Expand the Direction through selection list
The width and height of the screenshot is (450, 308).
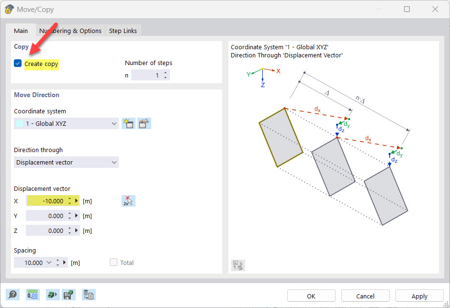tap(114, 162)
